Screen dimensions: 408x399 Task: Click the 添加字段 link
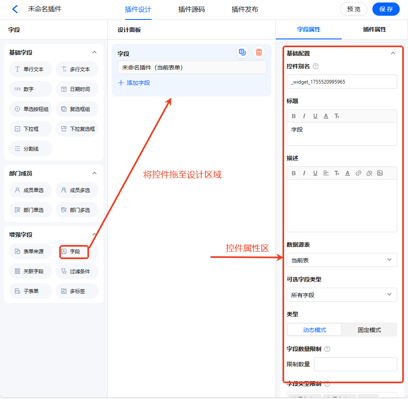tap(134, 83)
